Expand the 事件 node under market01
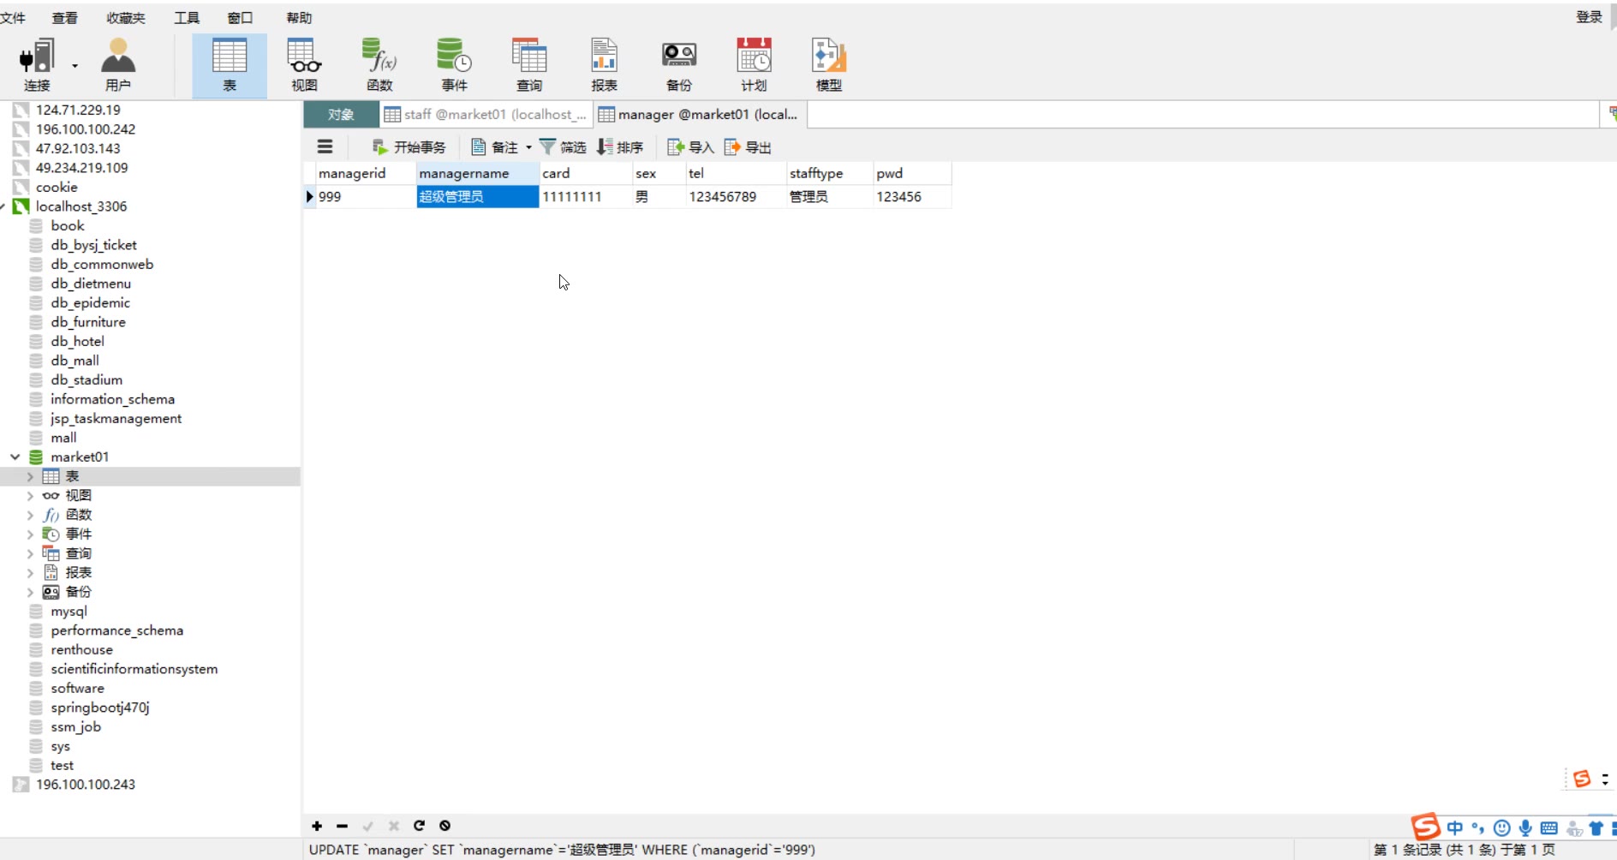1617x860 pixels. pyautogui.click(x=30, y=534)
